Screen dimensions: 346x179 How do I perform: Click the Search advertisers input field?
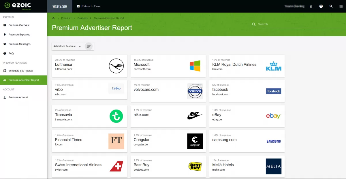coord(299,24)
